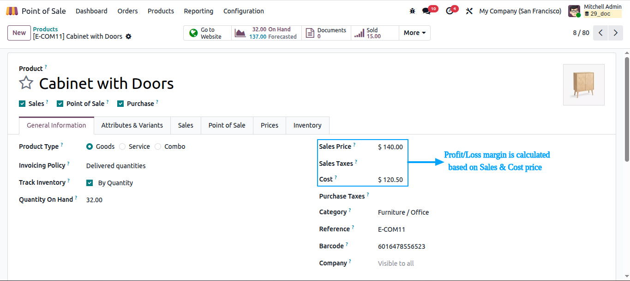Click Mitchell Admin user avatar

574,11
